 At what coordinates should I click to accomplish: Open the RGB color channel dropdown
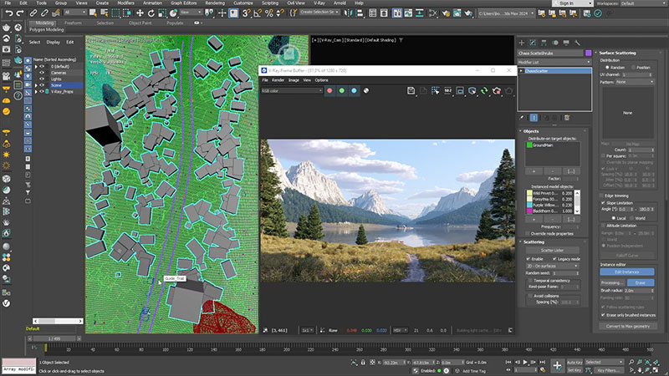click(291, 90)
